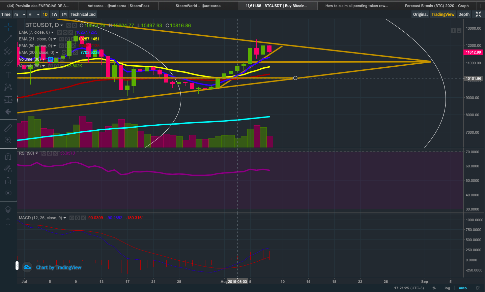Viewport: 485px width, 292px height.
Task: Switch to the SteemWorld ~ @aotearoa tab
Action: tap(198, 6)
